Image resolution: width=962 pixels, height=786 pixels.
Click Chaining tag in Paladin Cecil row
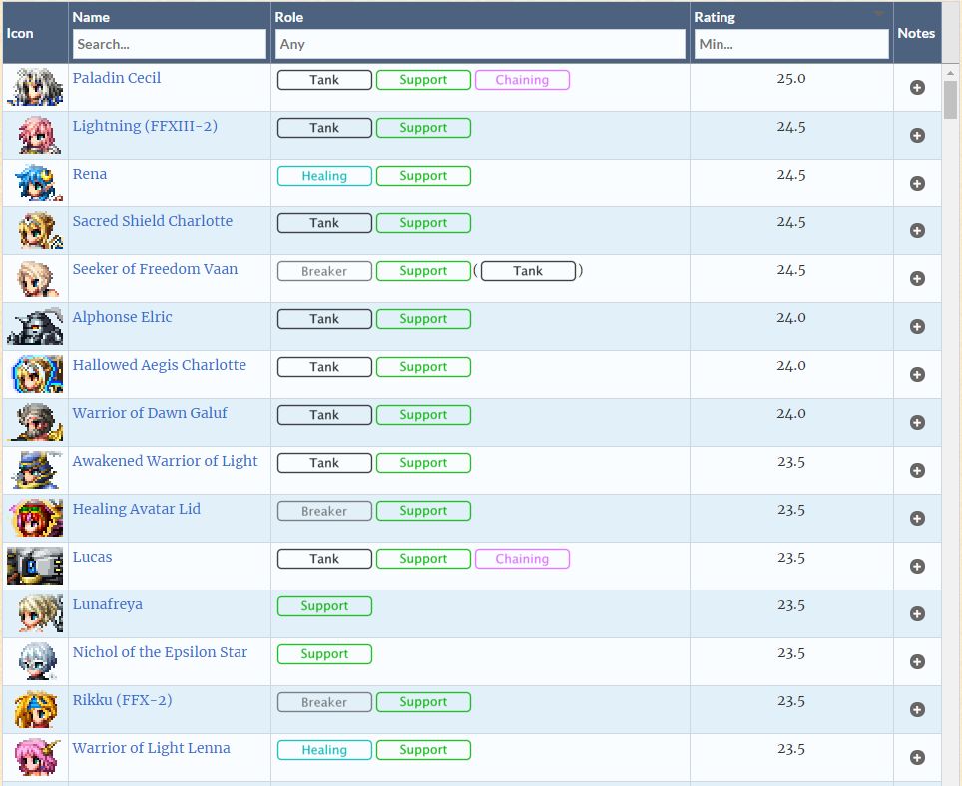point(522,80)
